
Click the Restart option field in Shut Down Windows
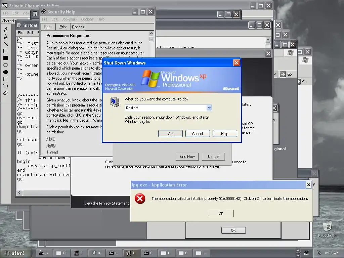pos(169,108)
